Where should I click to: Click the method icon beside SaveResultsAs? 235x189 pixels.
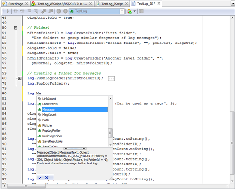click(x=40, y=141)
